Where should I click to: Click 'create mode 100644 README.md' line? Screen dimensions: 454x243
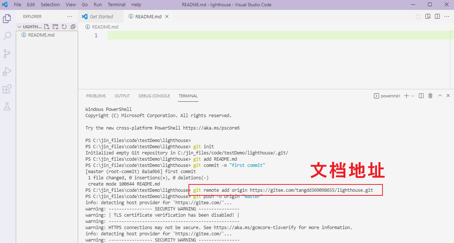point(124,184)
